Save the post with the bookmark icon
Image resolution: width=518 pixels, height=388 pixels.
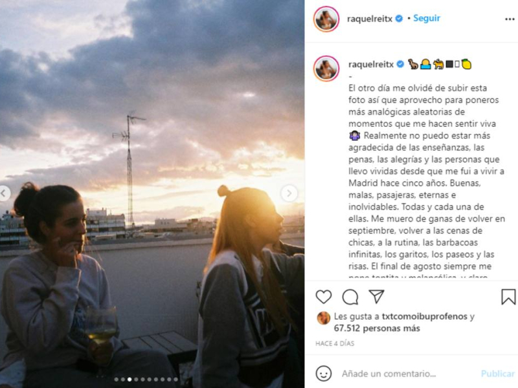click(508, 297)
